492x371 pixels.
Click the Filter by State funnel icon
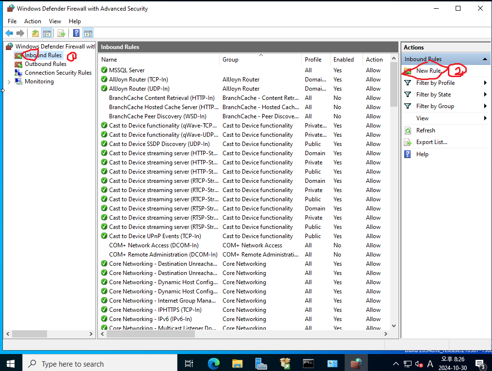(x=408, y=95)
